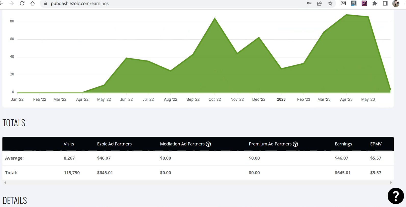This screenshot has width=406, height=207.
Task: Click the table scroll-right arrow
Action: click(x=391, y=183)
